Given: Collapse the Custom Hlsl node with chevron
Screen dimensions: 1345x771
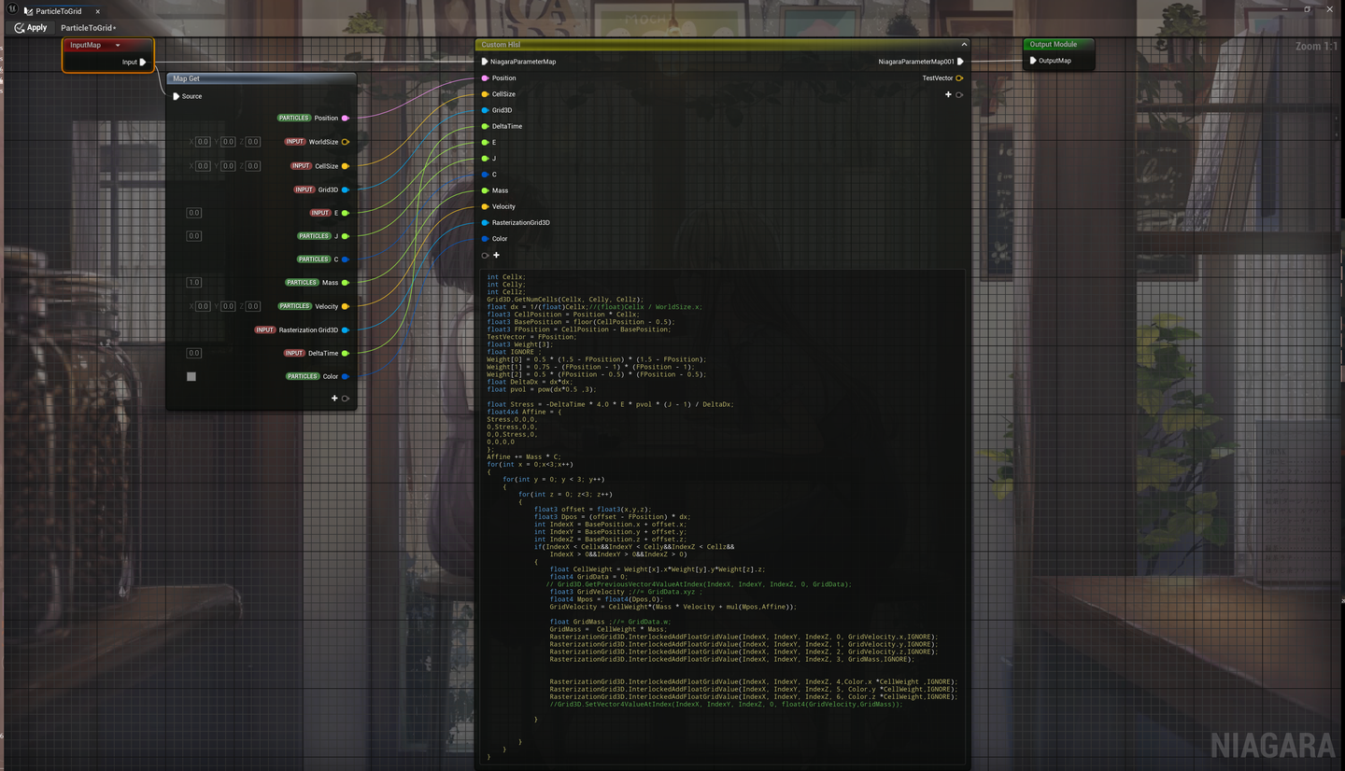Looking at the screenshot, I should (963, 45).
